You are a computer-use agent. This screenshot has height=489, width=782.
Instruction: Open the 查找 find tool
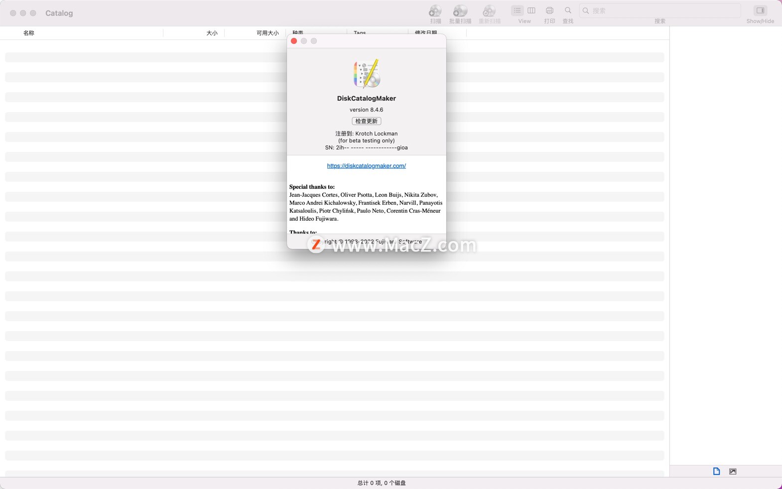[568, 10]
